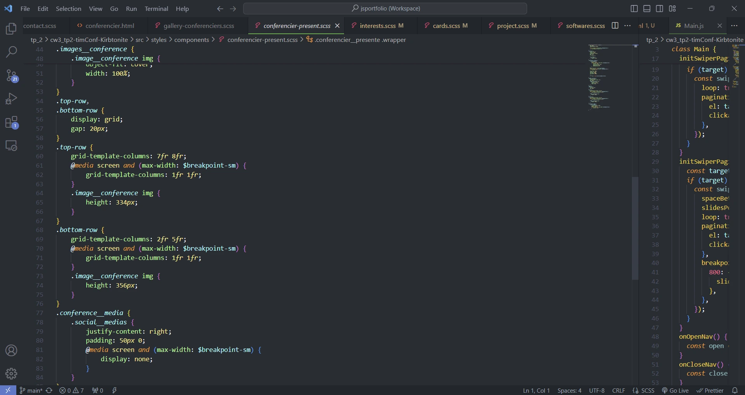
Task: Open the Help menu
Action: click(x=182, y=9)
